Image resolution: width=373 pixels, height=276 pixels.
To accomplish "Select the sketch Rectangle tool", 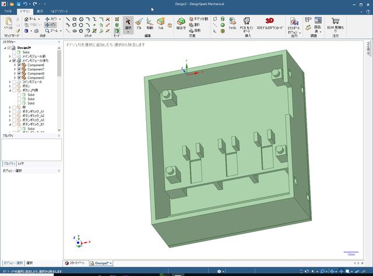I will (x=75, y=19).
